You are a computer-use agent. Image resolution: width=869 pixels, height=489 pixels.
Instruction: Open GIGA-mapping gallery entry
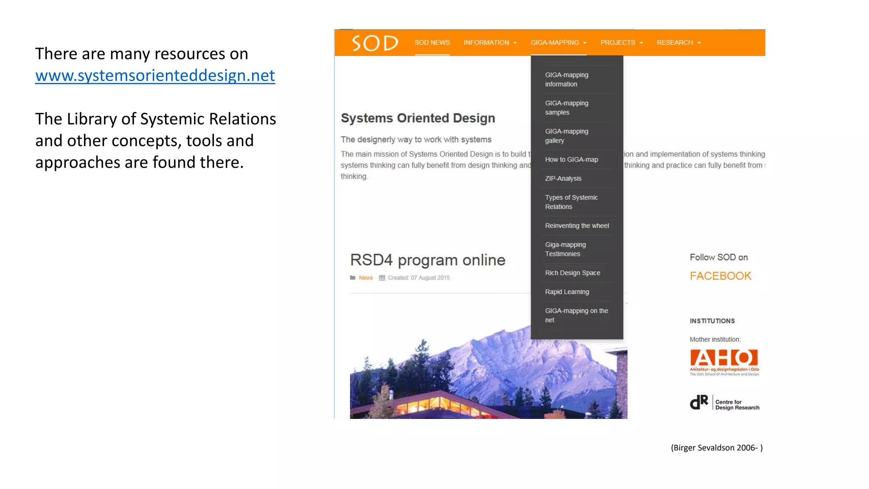pos(566,136)
